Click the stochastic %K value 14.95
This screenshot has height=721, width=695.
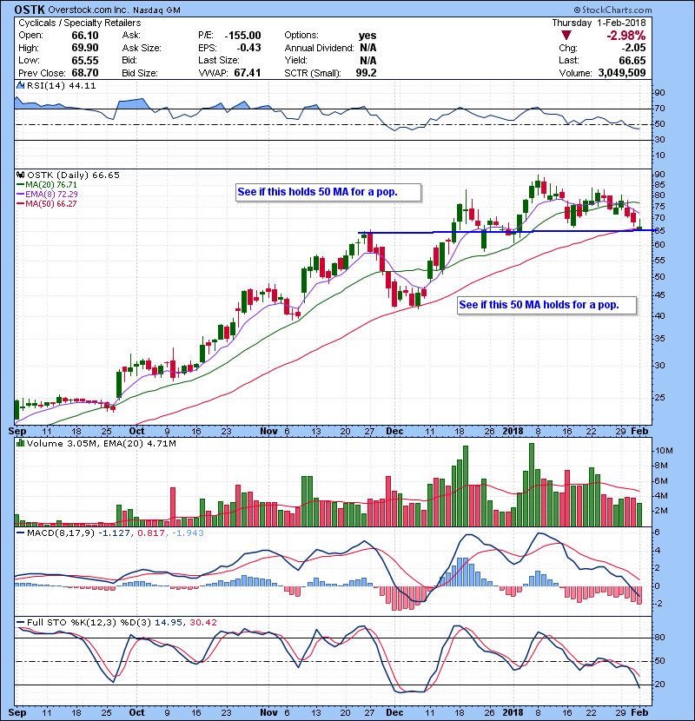point(168,623)
